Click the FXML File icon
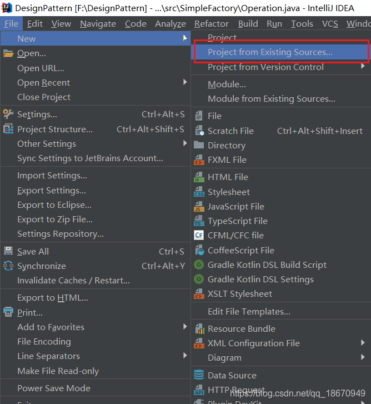 199,159
